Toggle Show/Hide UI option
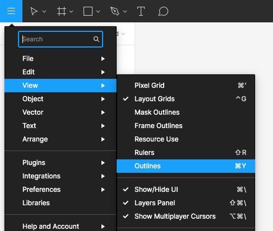Viewport: 273px width, 231px height. pyautogui.click(x=186, y=190)
